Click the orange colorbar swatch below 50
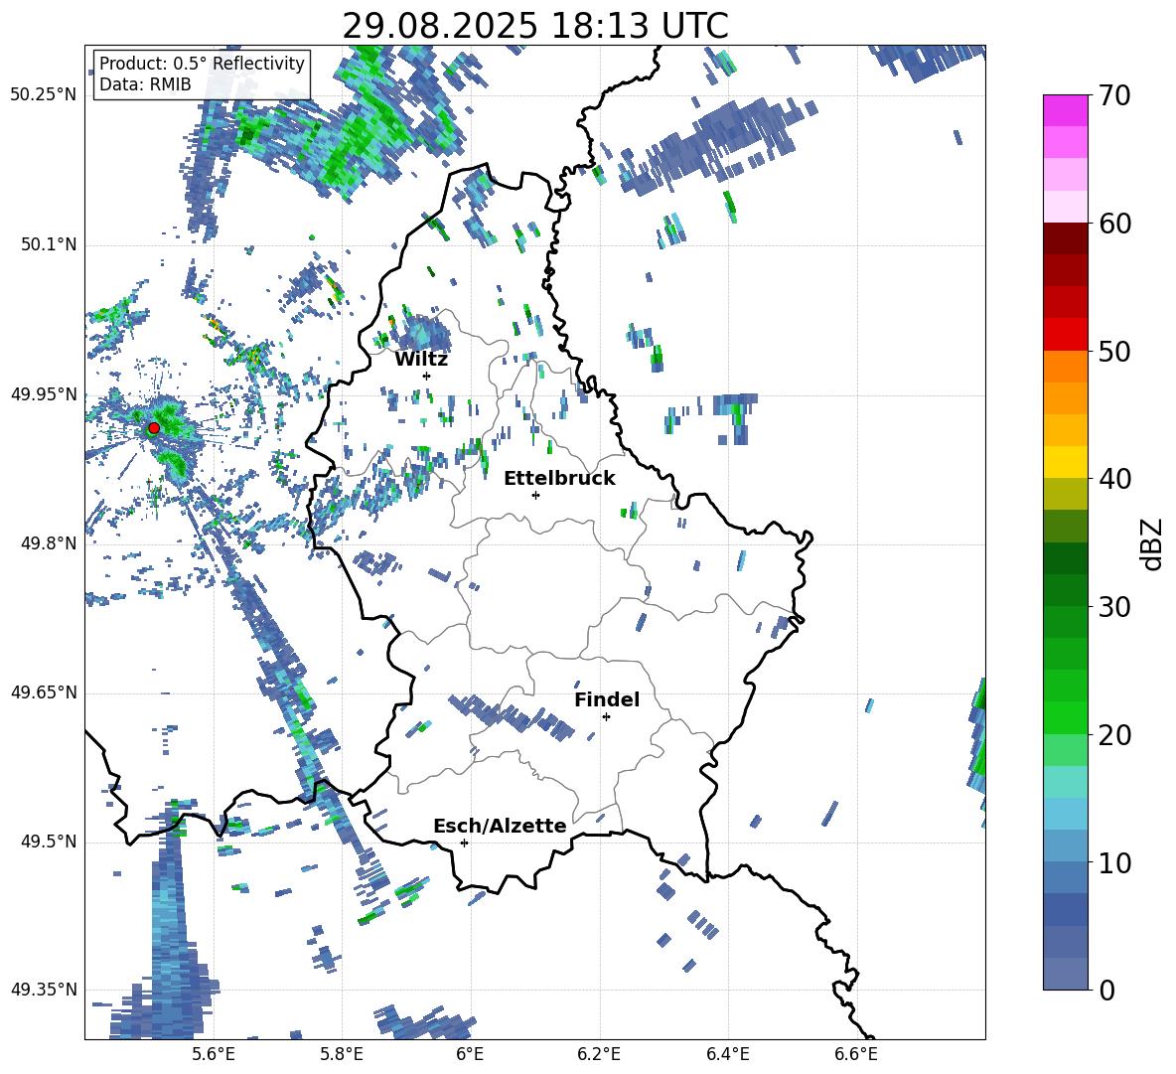The width and height of the screenshot is (1176, 1074). click(1065, 367)
